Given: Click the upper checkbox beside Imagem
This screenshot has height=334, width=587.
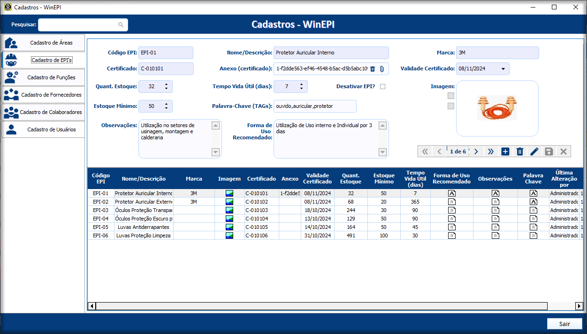Looking at the screenshot, I should (451, 96).
